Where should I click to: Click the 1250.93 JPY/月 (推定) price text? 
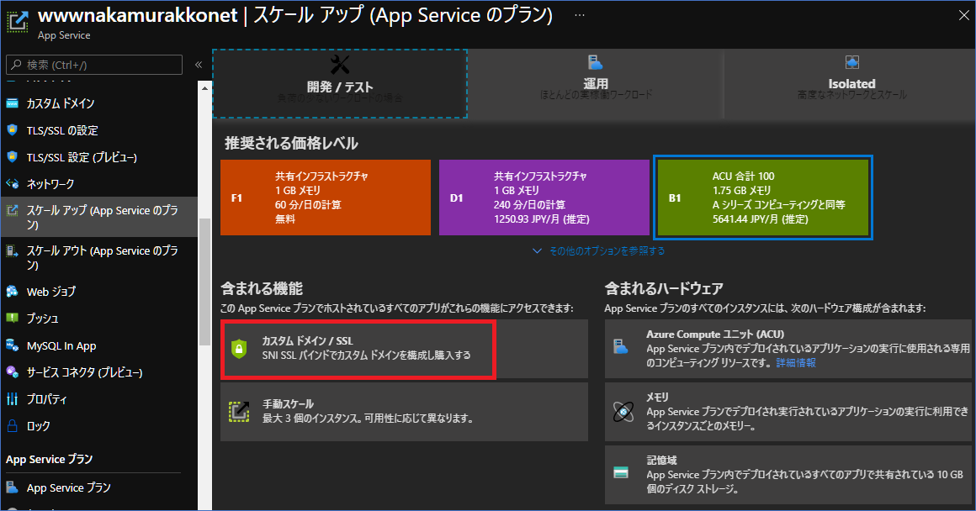click(x=542, y=219)
